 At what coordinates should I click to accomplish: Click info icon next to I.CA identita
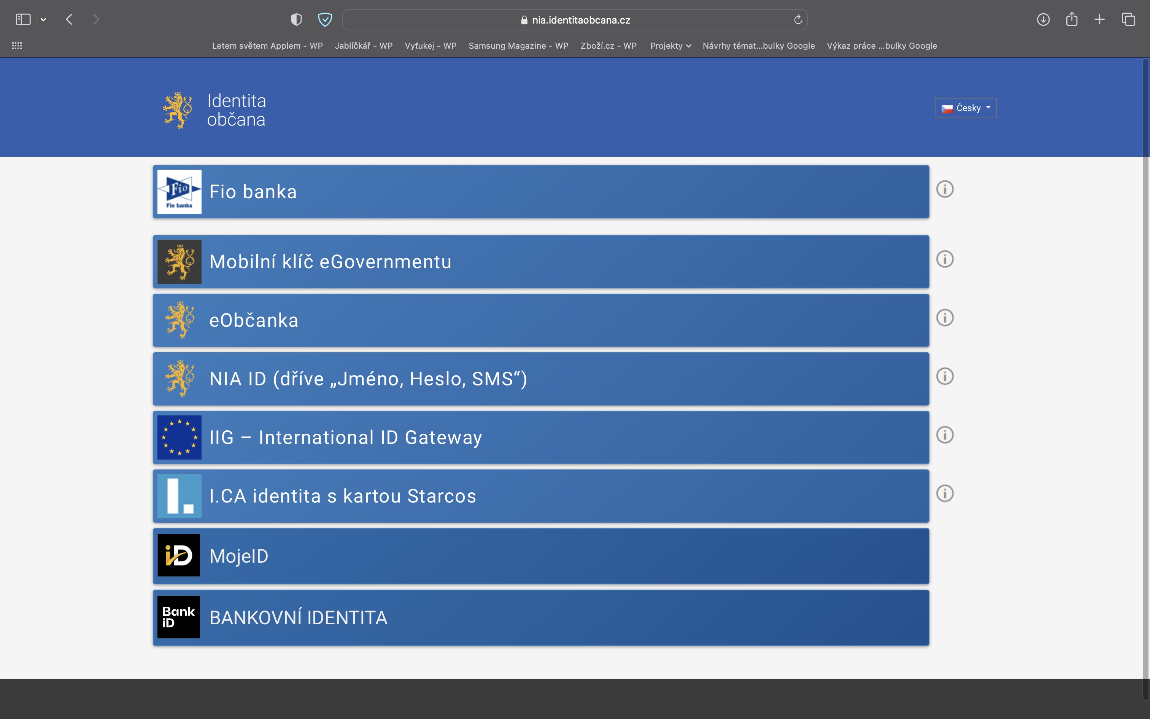tap(945, 493)
